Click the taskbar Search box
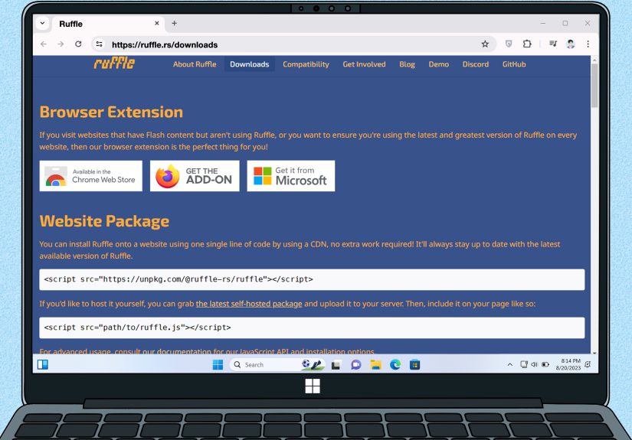Image resolution: width=632 pixels, height=440 pixels. pos(277,365)
